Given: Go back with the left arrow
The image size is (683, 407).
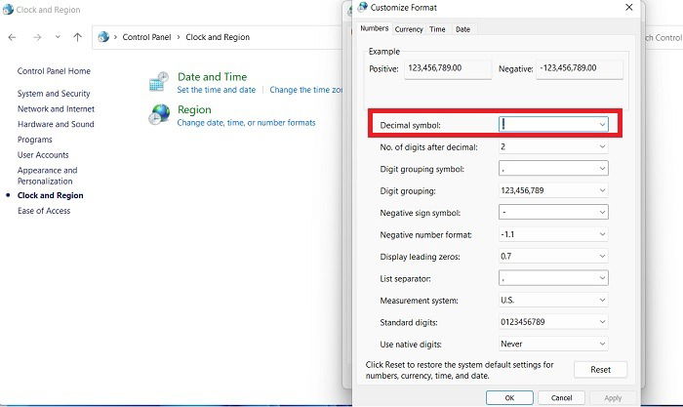Looking at the screenshot, I should tap(12, 37).
